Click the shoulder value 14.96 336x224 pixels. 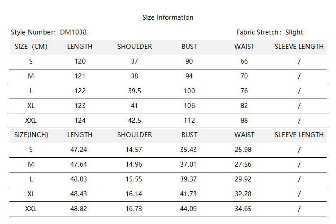[x=134, y=164]
